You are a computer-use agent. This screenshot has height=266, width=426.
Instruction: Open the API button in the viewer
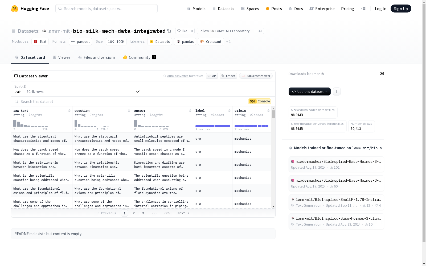pyautogui.click(x=212, y=76)
